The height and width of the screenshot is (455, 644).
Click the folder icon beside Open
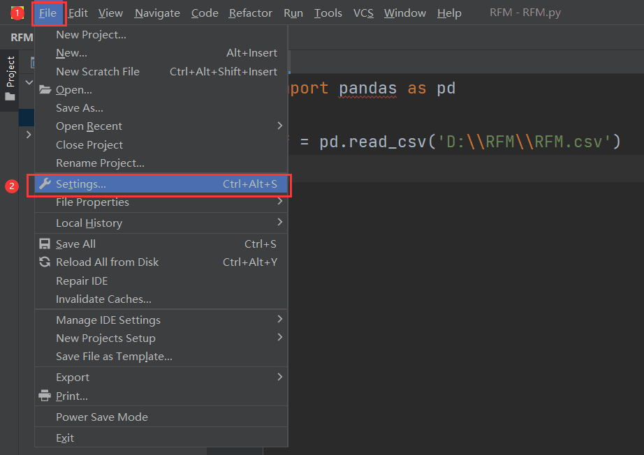click(45, 90)
